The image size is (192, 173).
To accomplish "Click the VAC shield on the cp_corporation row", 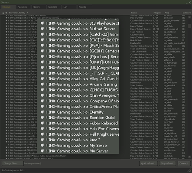I will 7,139.
